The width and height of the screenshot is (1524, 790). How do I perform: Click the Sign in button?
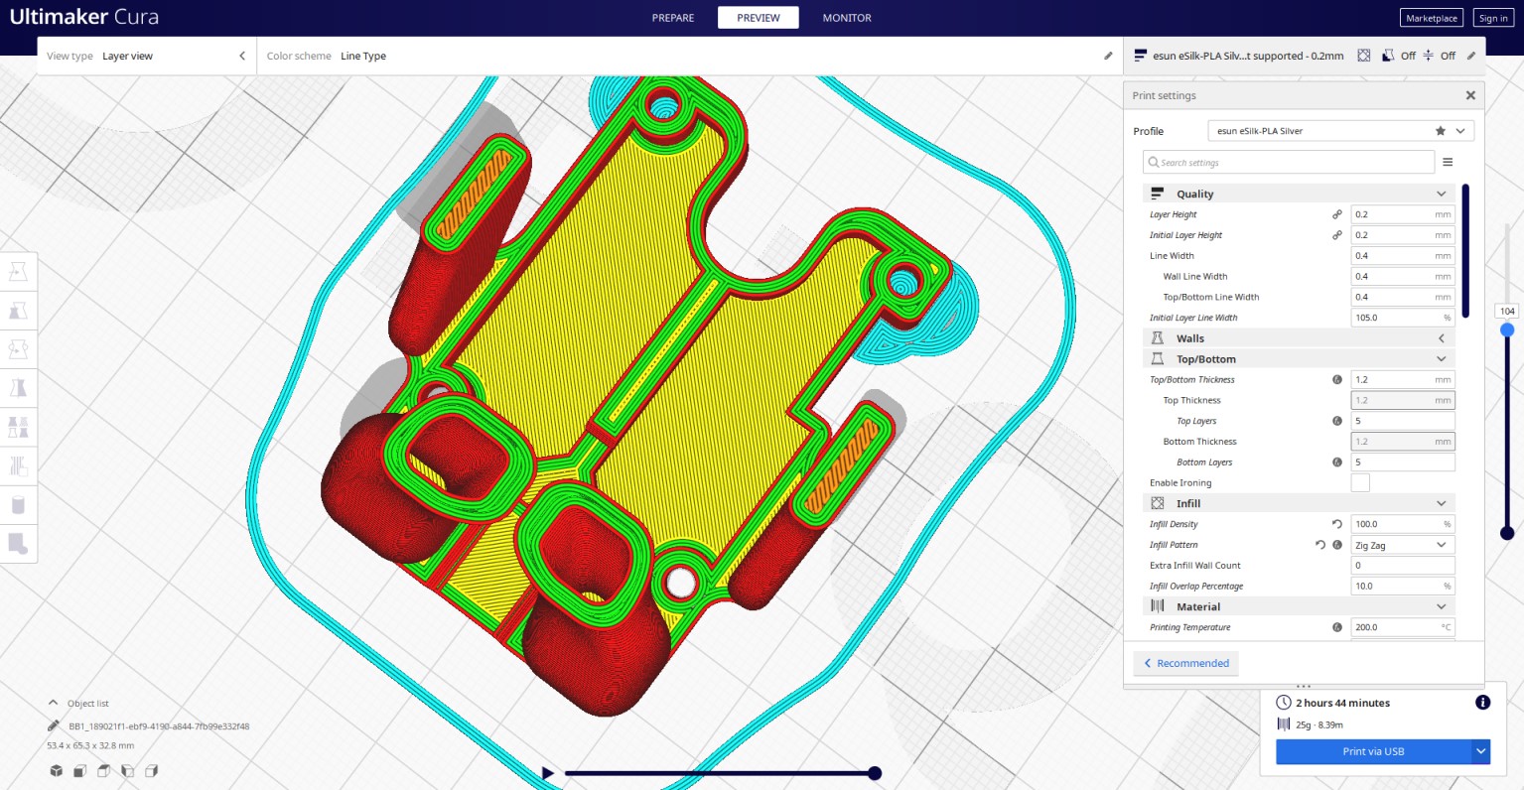click(x=1493, y=18)
